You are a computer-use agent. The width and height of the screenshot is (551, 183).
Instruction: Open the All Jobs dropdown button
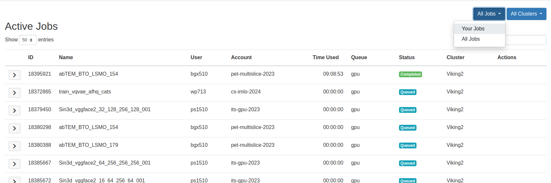coord(489,14)
